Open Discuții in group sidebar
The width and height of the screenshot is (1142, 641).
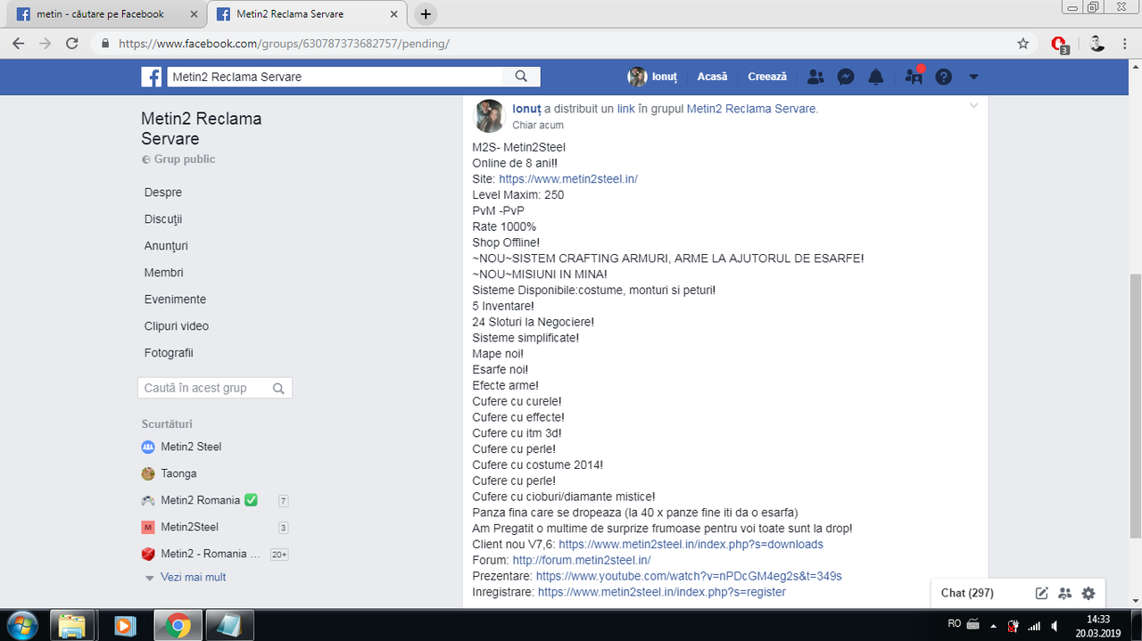click(163, 219)
